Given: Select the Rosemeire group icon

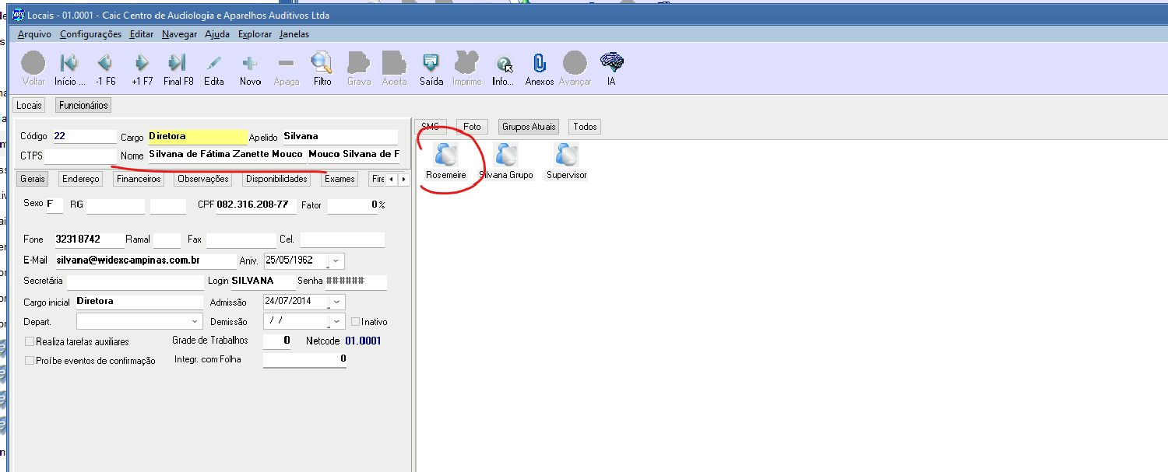Looking at the screenshot, I should [x=446, y=155].
